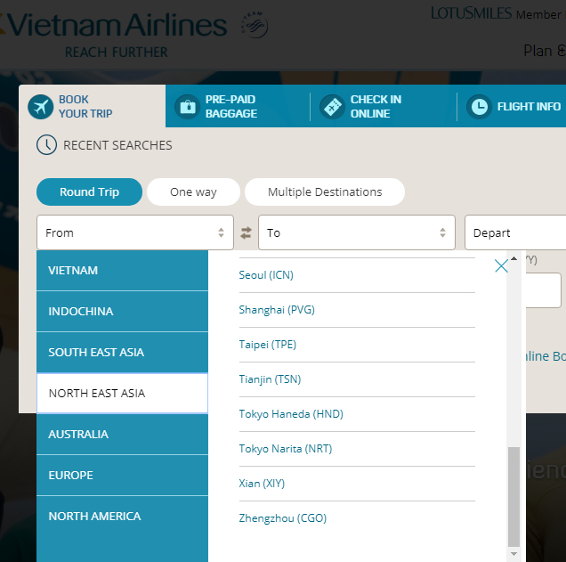This screenshot has height=562, width=566.
Task: Select the Round Trip option
Action: tap(89, 192)
